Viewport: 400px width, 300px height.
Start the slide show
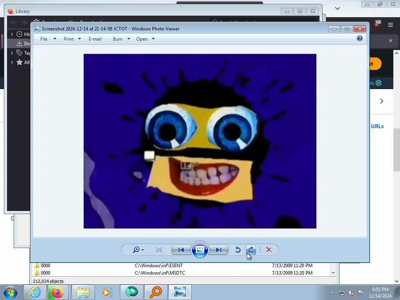coord(200,250)
